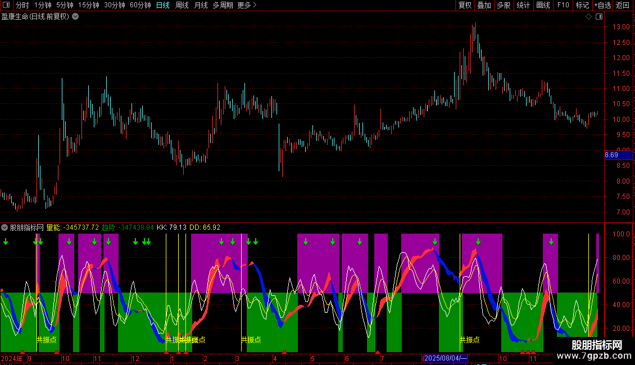Click the 共振点 label near March
The height and width of the screenshot is (365, 635).
[x=251, y=340]
